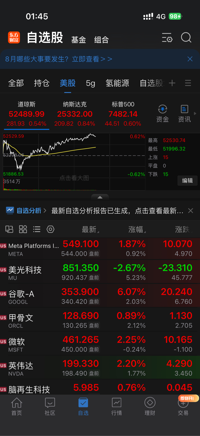Open the 谷歌-A GOOGL row

pos(100,296)
